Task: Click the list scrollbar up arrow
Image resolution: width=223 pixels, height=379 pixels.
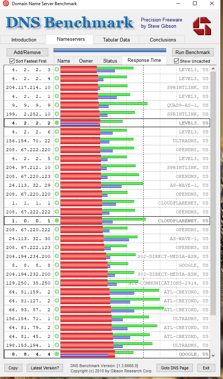Action: 213,69
